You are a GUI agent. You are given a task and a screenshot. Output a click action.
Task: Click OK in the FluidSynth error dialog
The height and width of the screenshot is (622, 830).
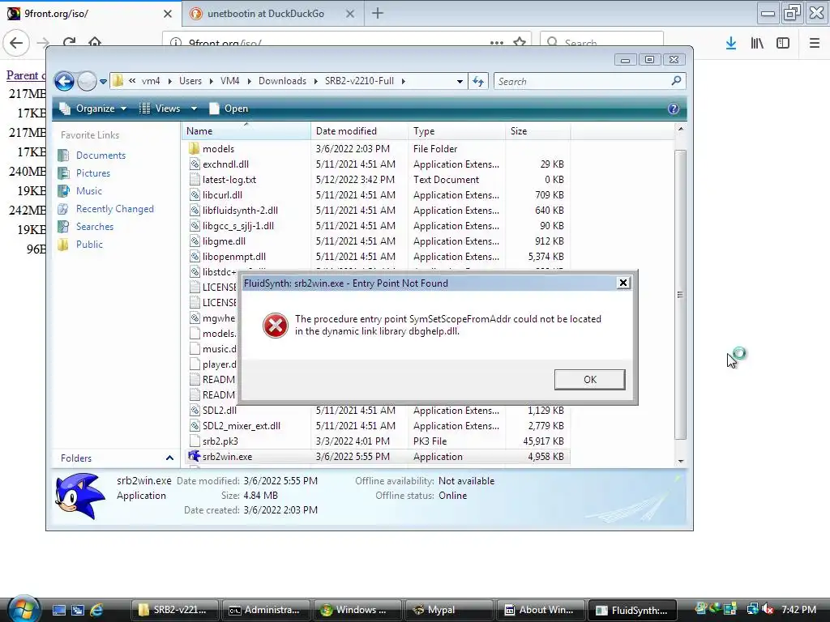pyautogui.click(x=590, y=379)
